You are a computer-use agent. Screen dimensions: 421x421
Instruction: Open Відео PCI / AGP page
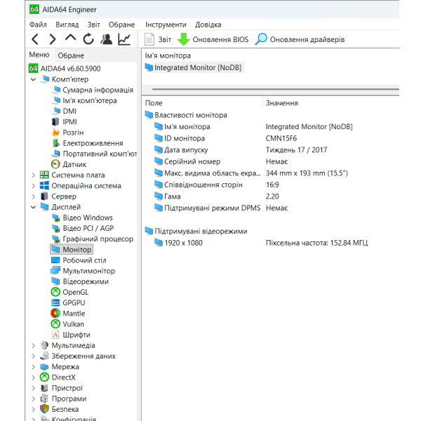click(82, 228)
